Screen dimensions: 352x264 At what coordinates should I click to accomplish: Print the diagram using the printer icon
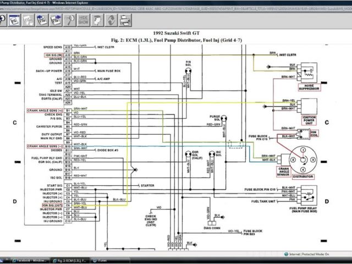125,21
